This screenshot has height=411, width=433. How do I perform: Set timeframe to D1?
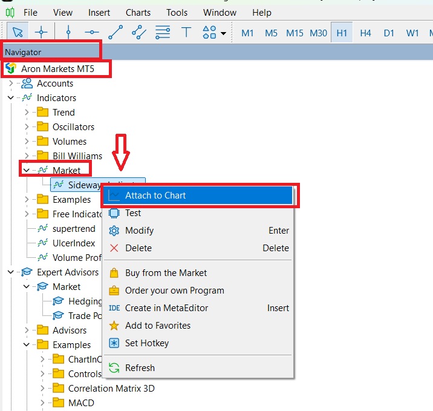coord(389,33)
